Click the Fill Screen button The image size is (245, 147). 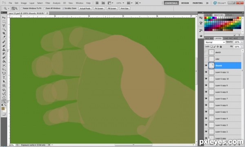point(112,9)
